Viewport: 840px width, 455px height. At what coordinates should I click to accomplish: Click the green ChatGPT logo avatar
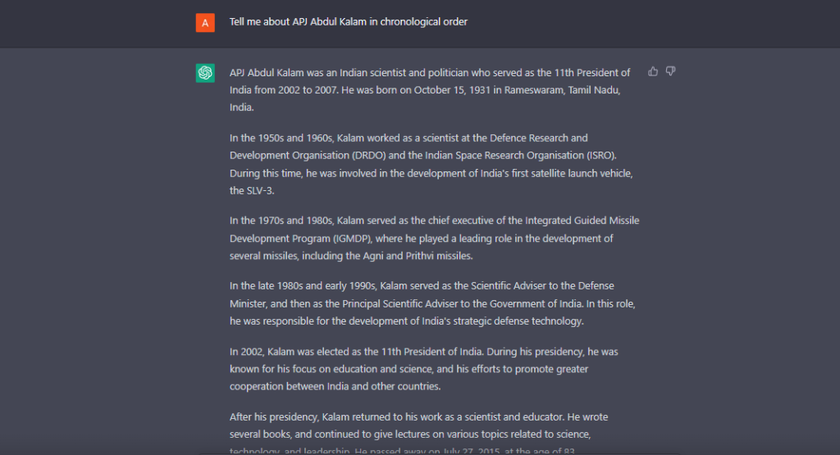[205, 73]
